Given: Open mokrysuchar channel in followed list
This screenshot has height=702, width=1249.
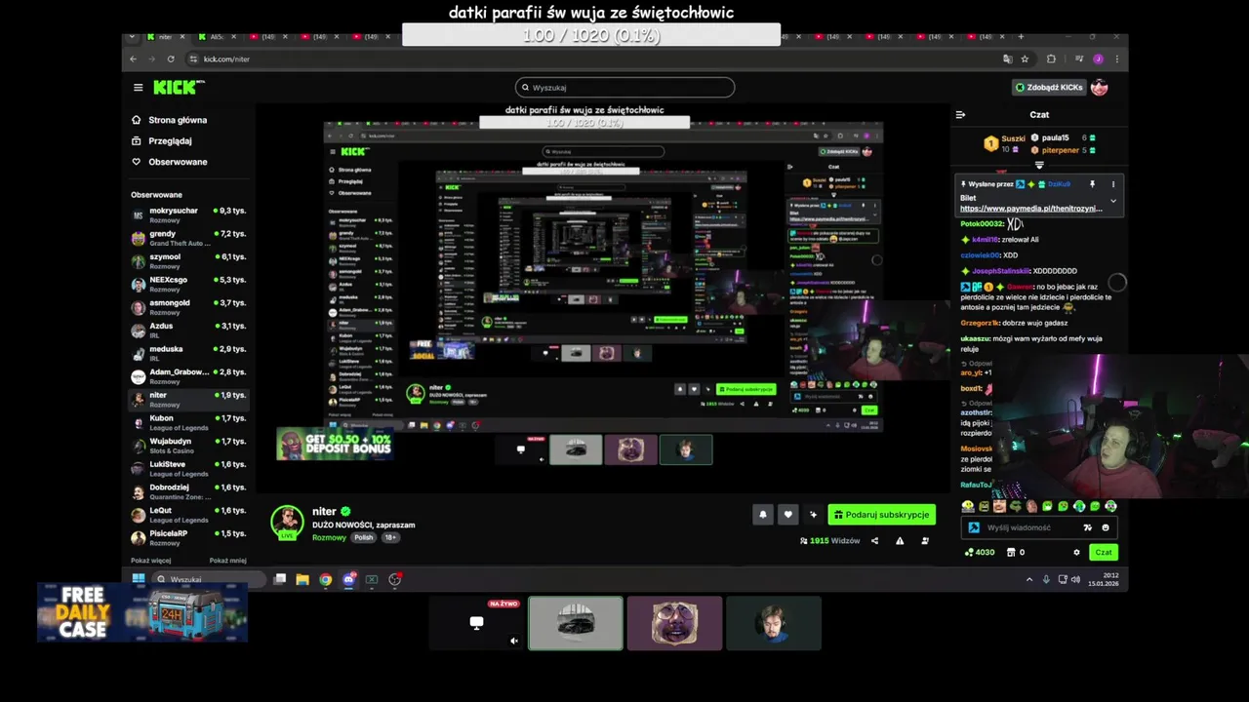Looking at the screenshot, I should coord(189,214).
